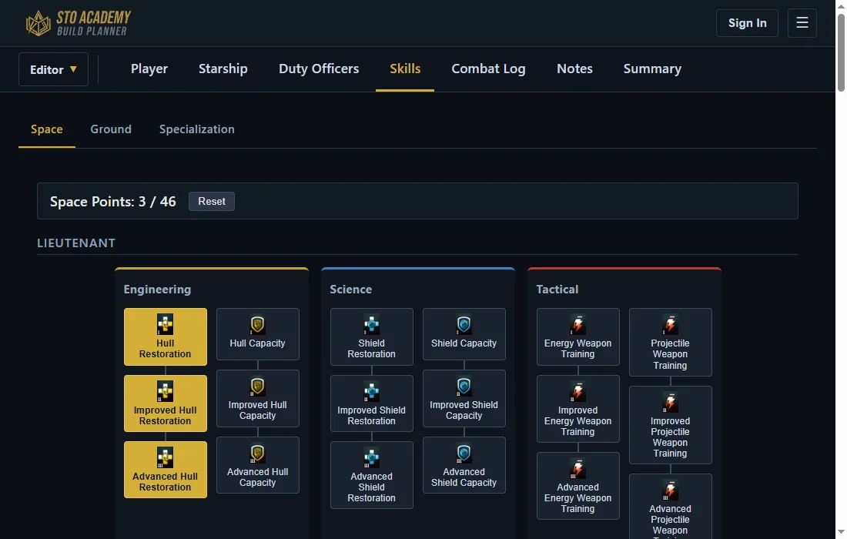The height and width of the screenshot is (539, 847).
Task: Click the Shield Capacity shield icon
Action: click(x=464, y=325)
